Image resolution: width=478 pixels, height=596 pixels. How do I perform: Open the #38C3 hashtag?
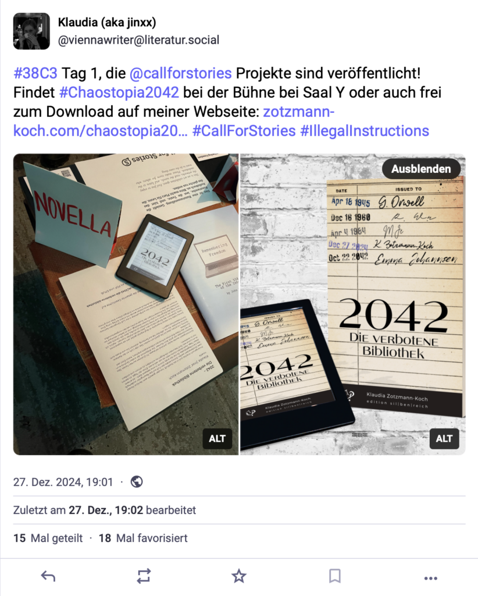point(35,73)
